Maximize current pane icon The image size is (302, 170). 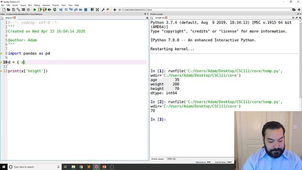(92, 9)
